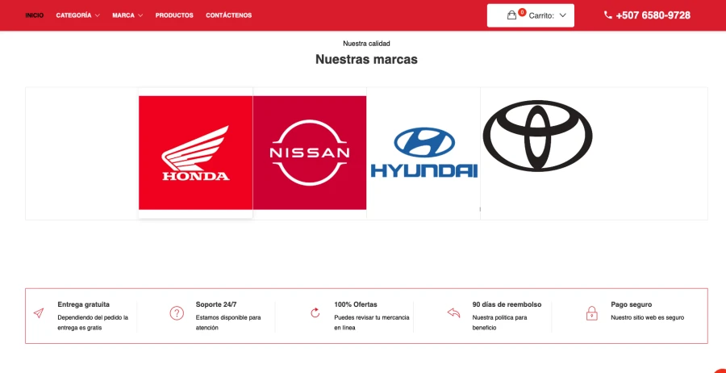
Task: Open the Productos menu item
Action: (174, 15)
